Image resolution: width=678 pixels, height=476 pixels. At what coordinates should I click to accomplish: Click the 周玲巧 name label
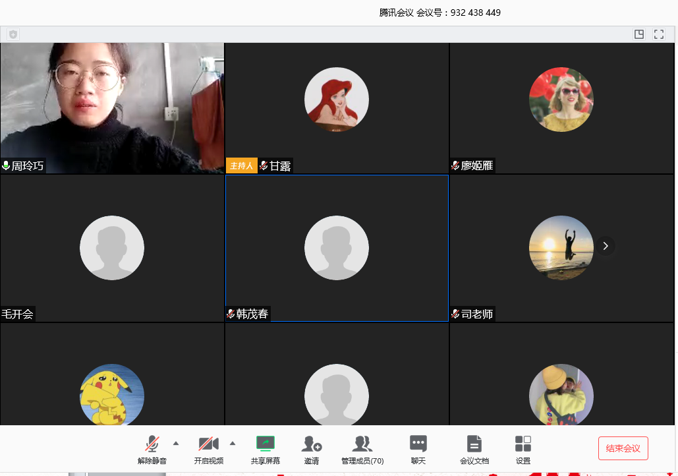(x=28, y=165)
